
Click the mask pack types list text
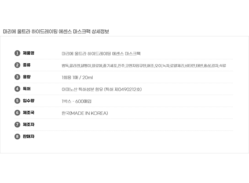(144, 66)
